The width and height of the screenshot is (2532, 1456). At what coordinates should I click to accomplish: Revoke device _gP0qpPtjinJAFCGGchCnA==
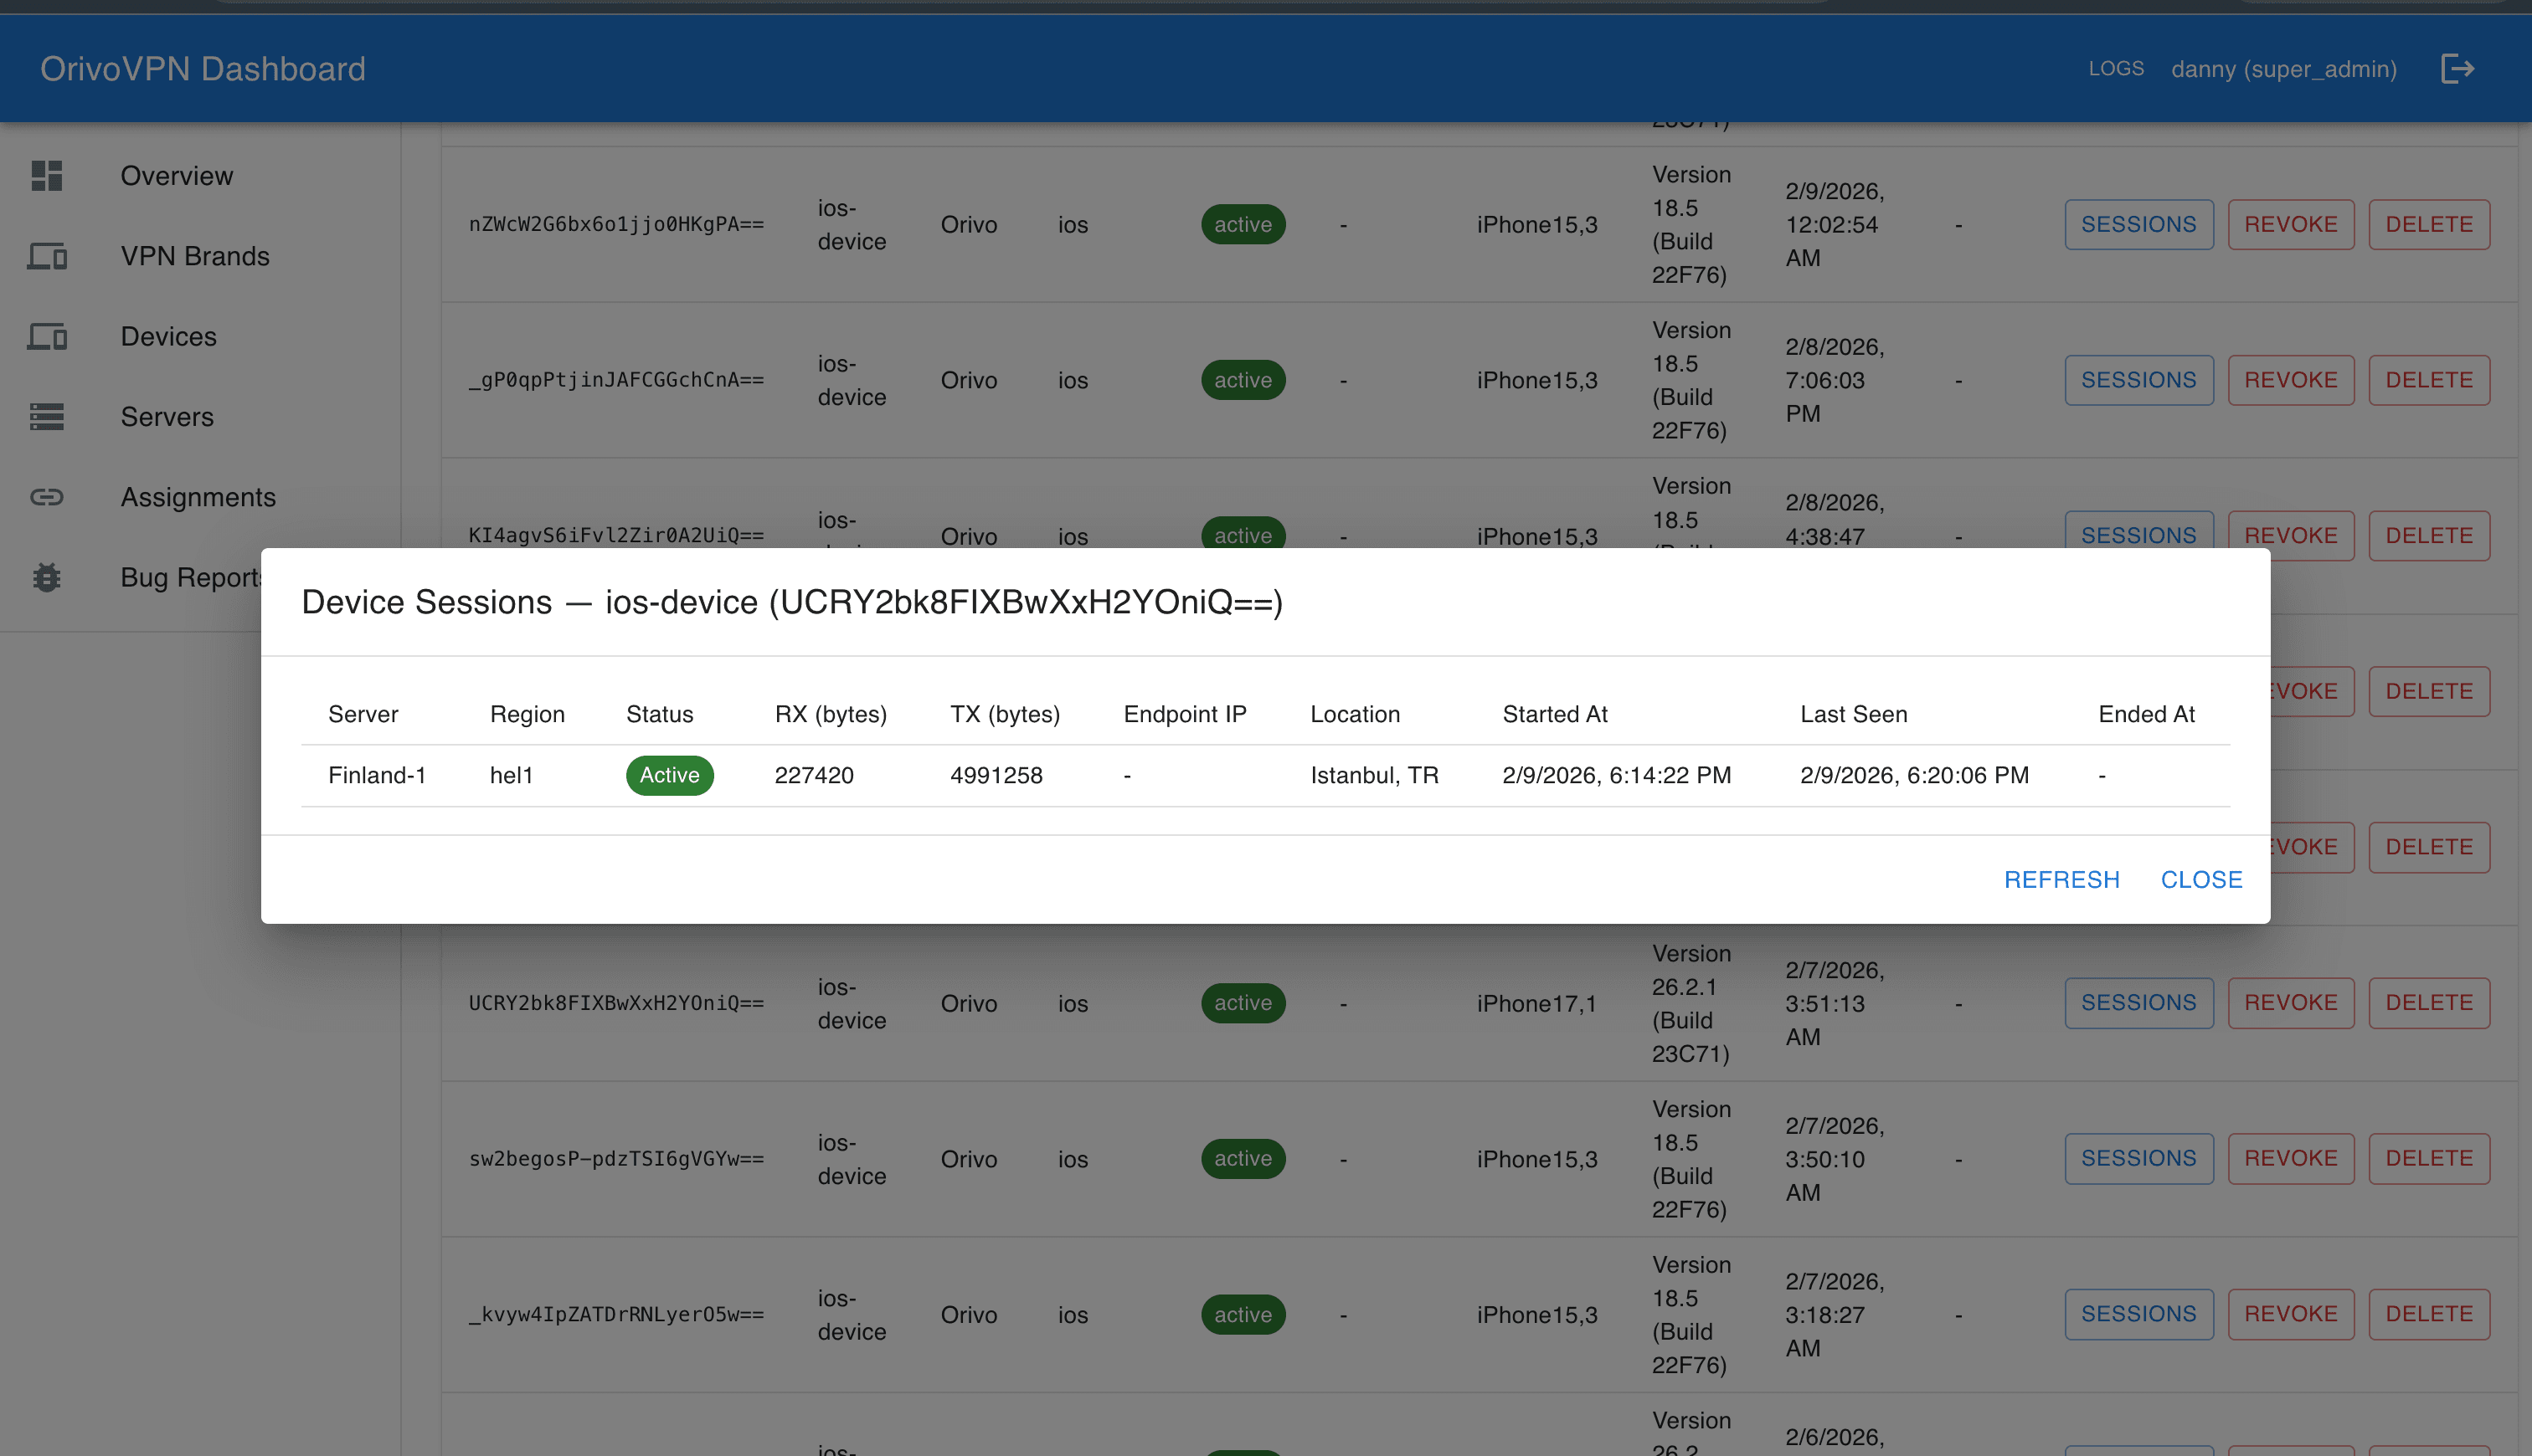[x=2291, y=380]
